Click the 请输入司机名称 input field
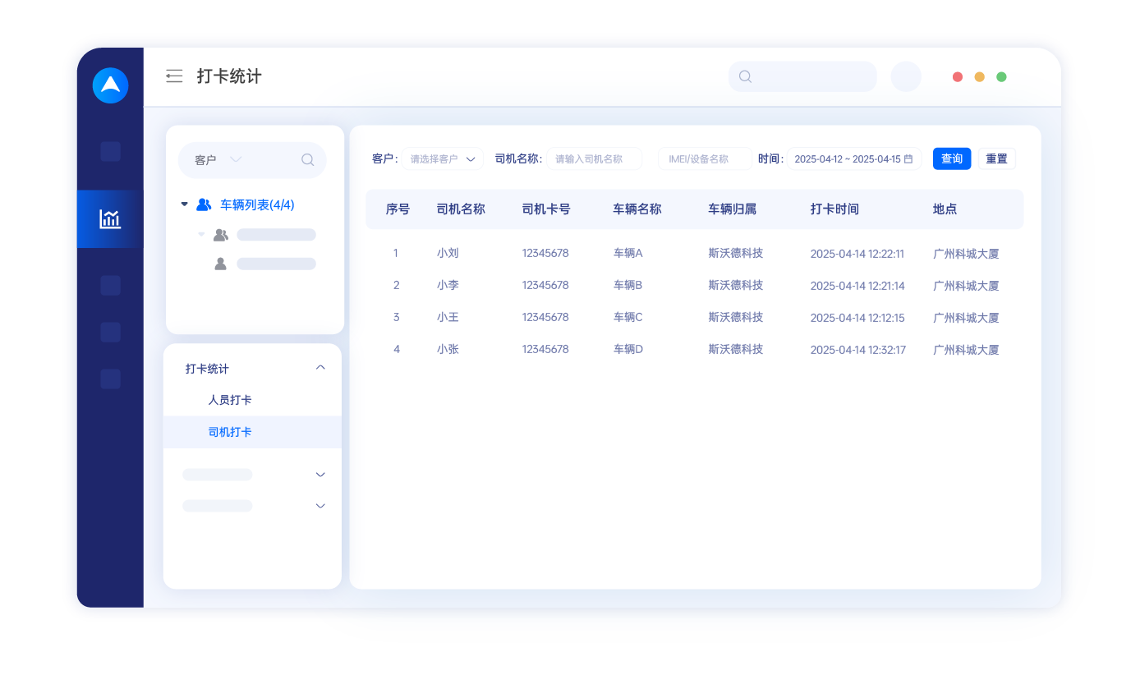 click(x=595, y=158)
